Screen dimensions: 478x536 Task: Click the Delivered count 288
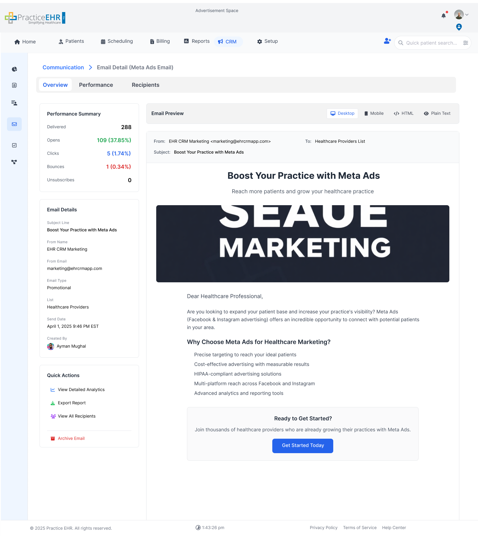(126, 127)
